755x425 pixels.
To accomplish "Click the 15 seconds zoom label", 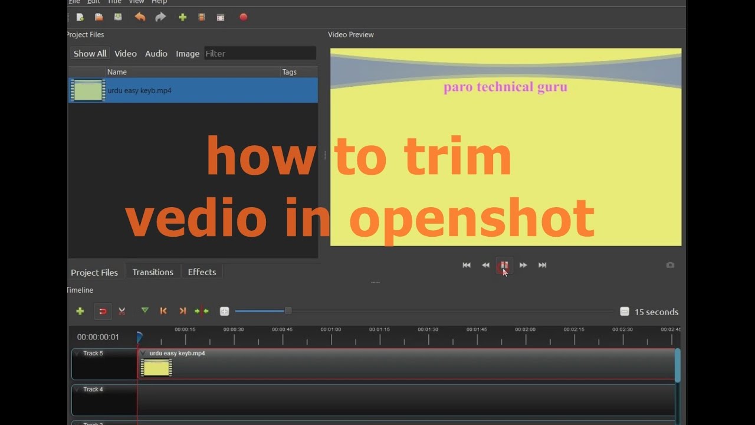I will pyautogui.click(x=656, y=312).
